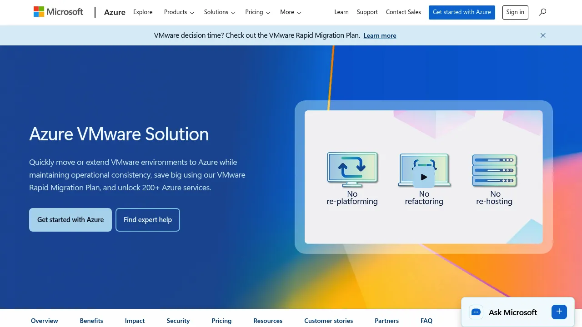Viewport: 582px width, 327px height.
Task: Jump to the Security section tab
Action: coord(178,321)
